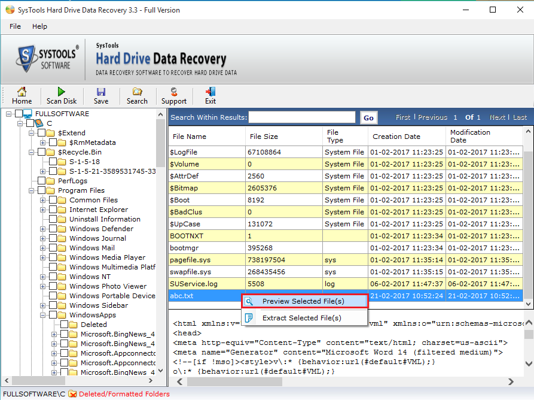Check the FULLSOFTWARE root checkbox

coord(19,114)
